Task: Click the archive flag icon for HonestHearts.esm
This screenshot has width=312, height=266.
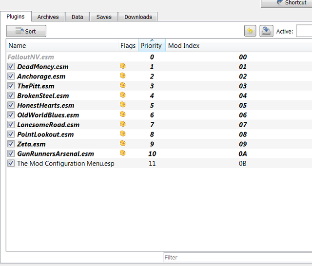Action: [123, 105]
